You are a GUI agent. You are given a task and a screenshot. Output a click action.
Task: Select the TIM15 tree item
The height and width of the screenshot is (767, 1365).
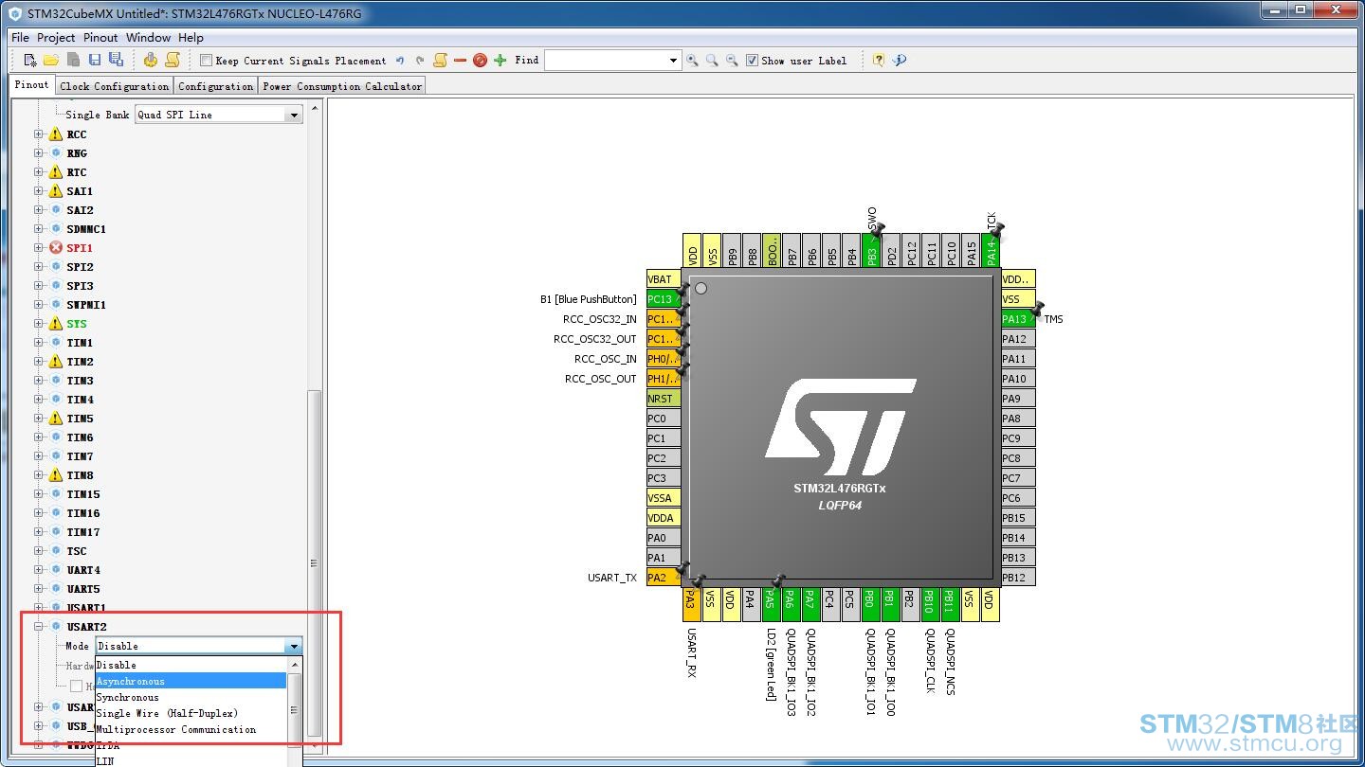pos(83,494)
